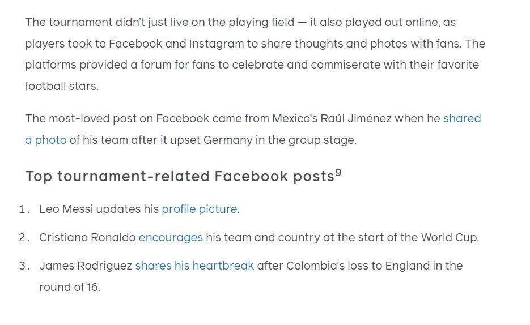Image resolution: width=530 pixels, height=325 pixels.
Task: Click the name "James Rodriguez"
Action: click(86, 266)
